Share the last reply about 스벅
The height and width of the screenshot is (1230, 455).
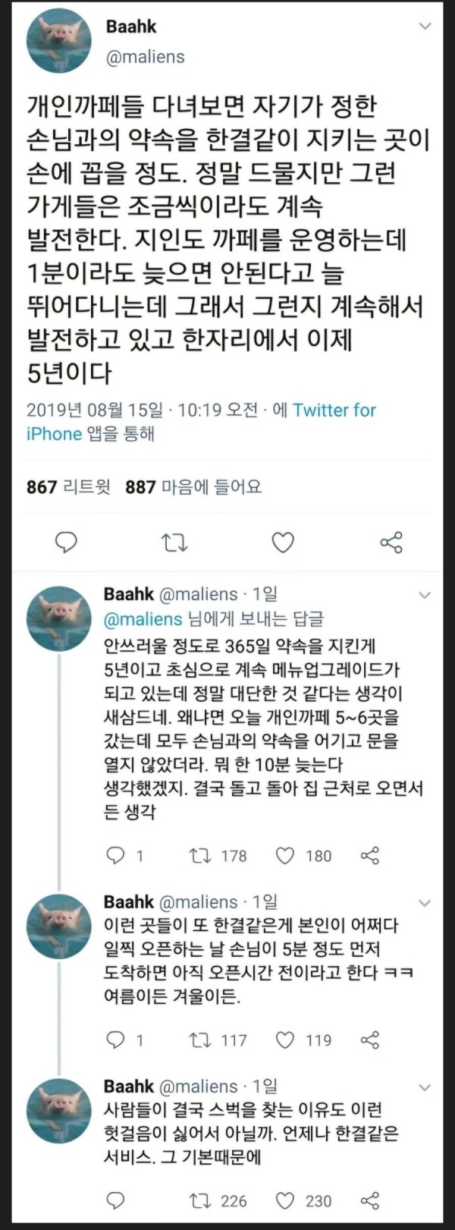pos(369,1200)
